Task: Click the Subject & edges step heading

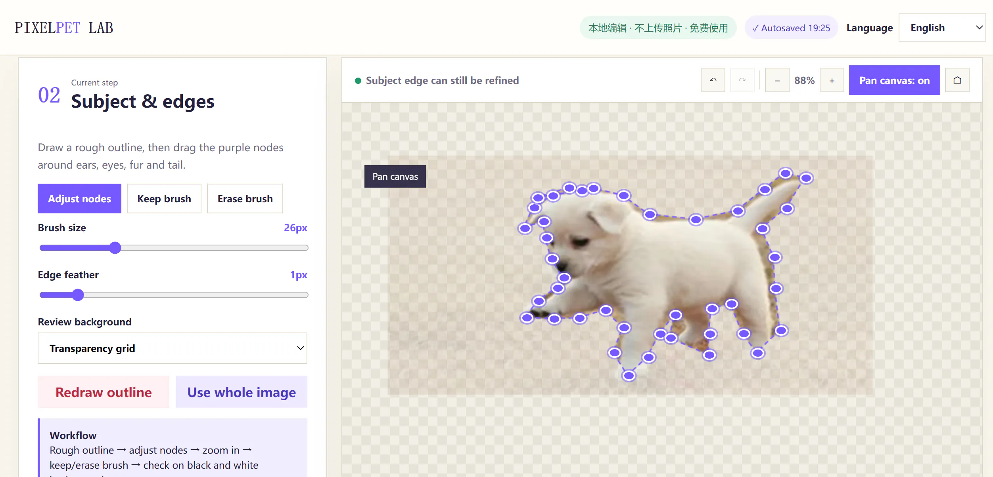Action: (x=143, y=101)
